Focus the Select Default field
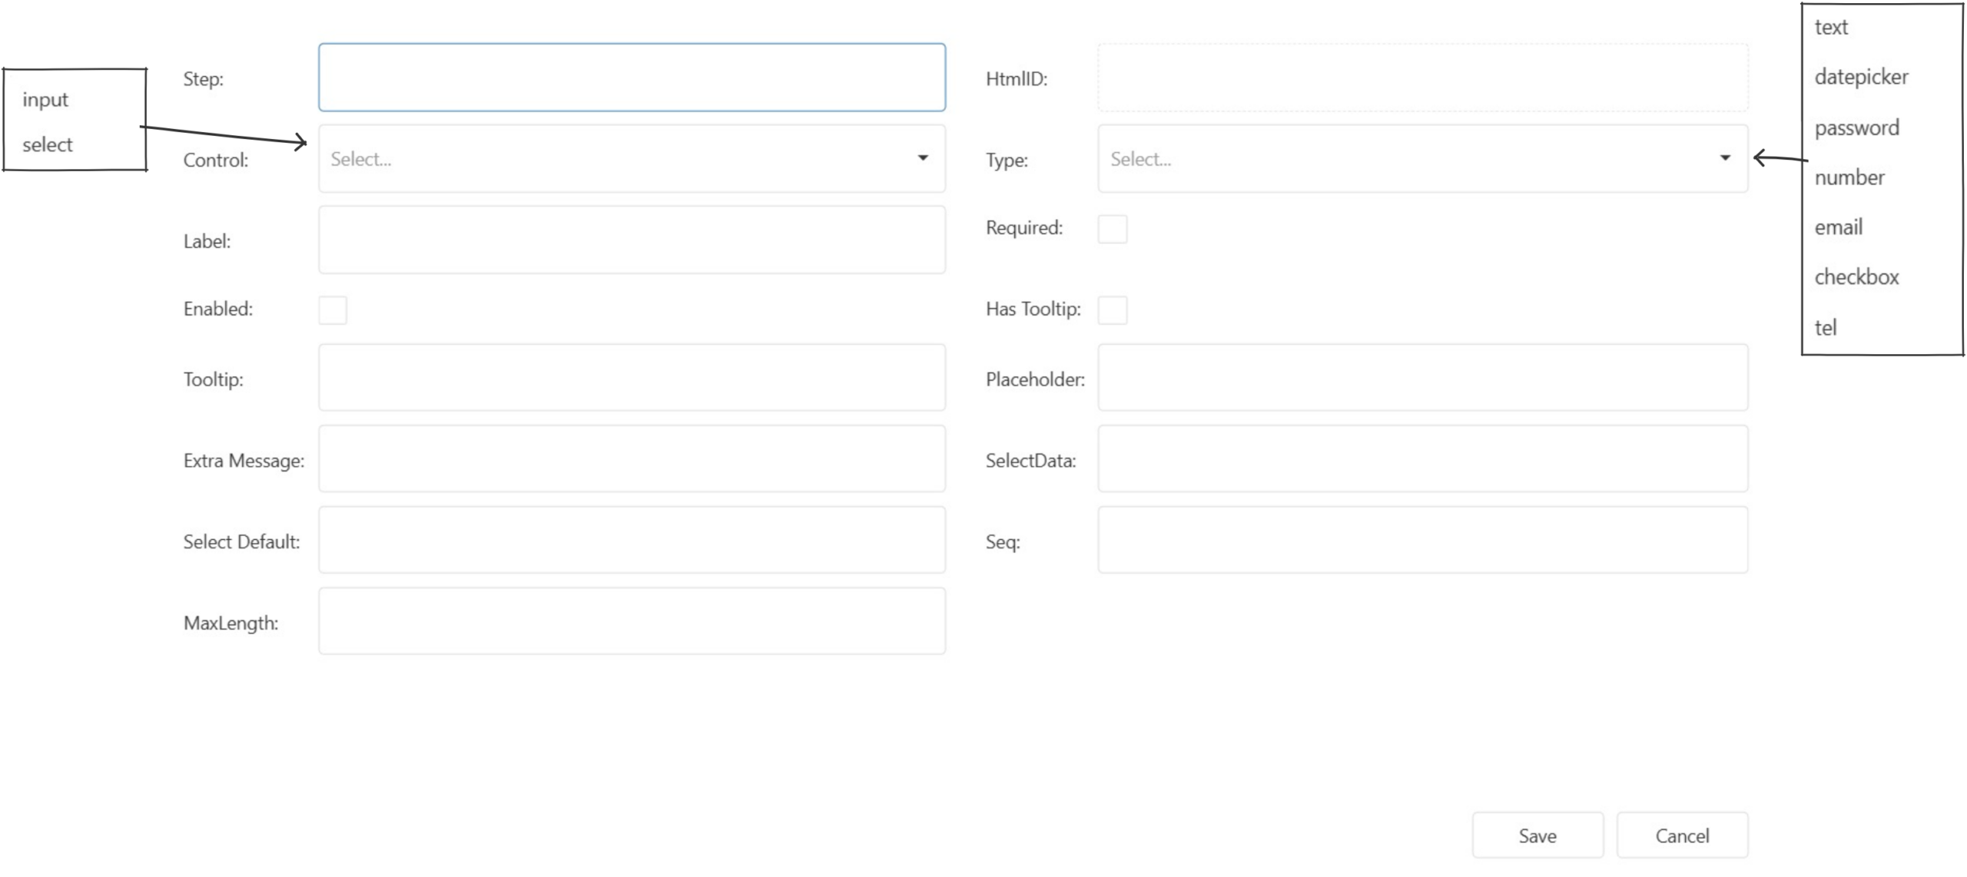The image size is (1967, 877). point(632,540)
